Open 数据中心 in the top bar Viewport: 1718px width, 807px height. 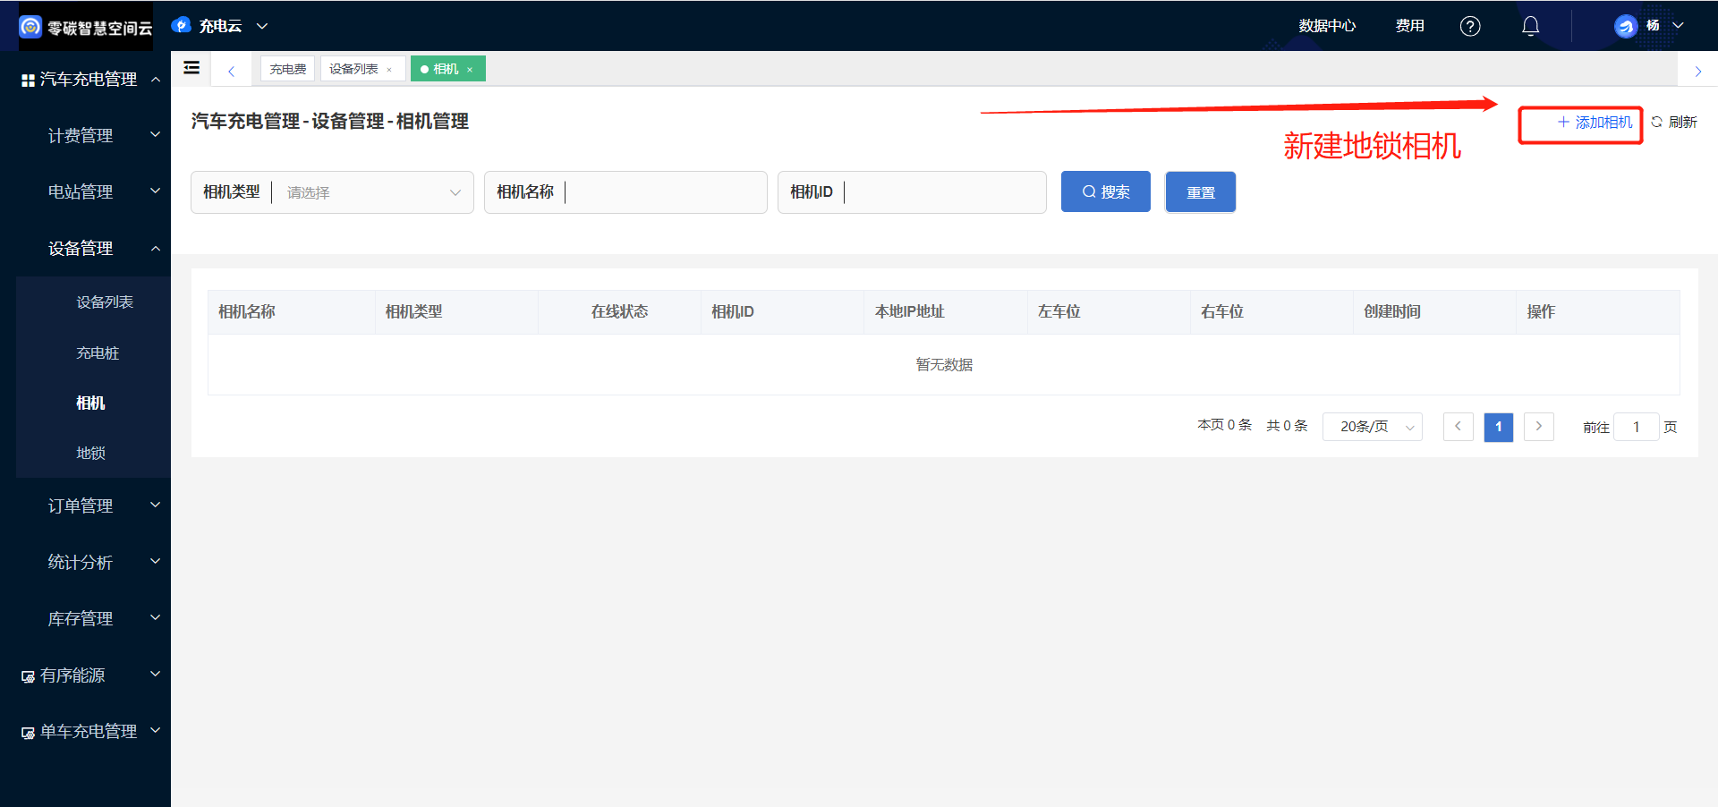(x=1327, y=26)
